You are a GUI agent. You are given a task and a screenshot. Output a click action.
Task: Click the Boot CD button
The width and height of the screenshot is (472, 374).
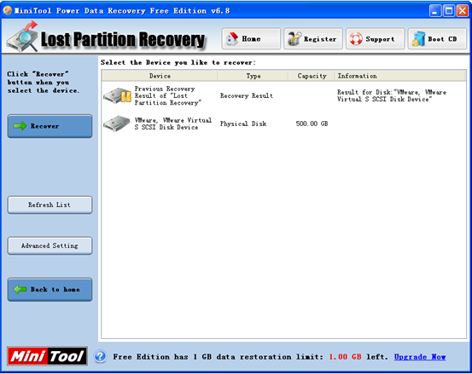[x=437, y=38]
